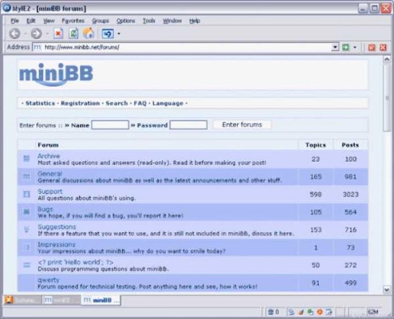Click the Home icon on the toolbar
This screenshot has height=319, width=394.
click(x=88, y=33)
